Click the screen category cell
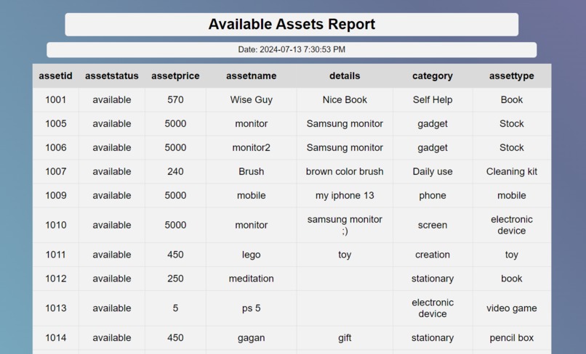The width and height of the screenshot is (586, 354). click(x=433, y=225)
